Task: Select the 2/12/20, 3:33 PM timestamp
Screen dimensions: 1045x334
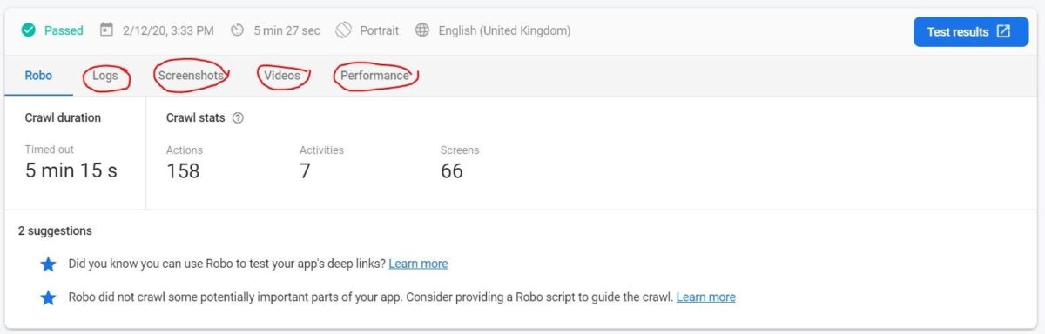Action: (168, 30)
